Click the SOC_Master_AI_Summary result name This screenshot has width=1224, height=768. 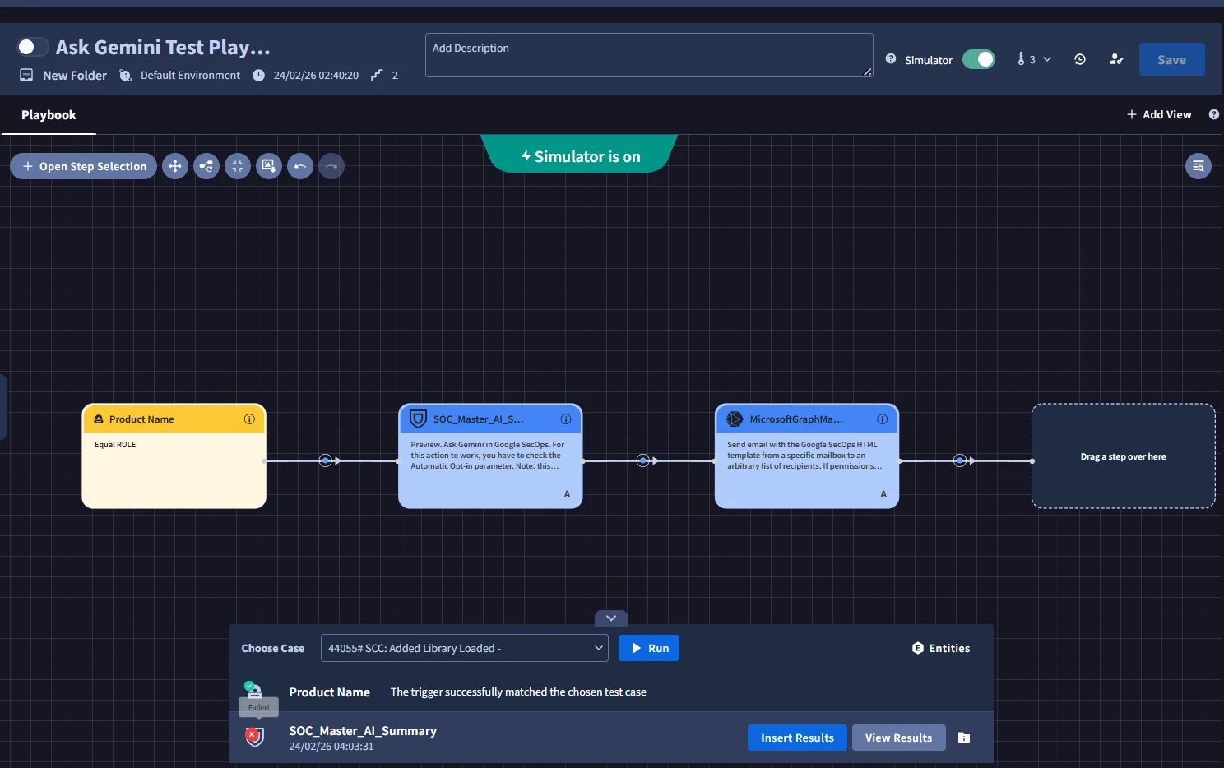tap(363, 731)
